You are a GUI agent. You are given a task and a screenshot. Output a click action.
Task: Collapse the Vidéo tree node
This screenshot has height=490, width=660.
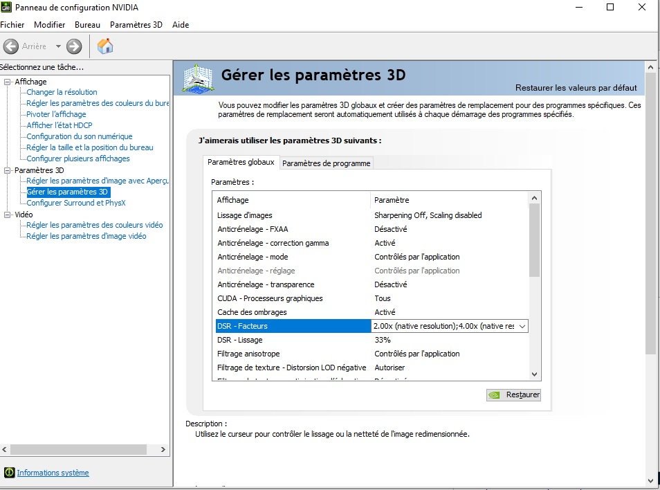(7, 215)
